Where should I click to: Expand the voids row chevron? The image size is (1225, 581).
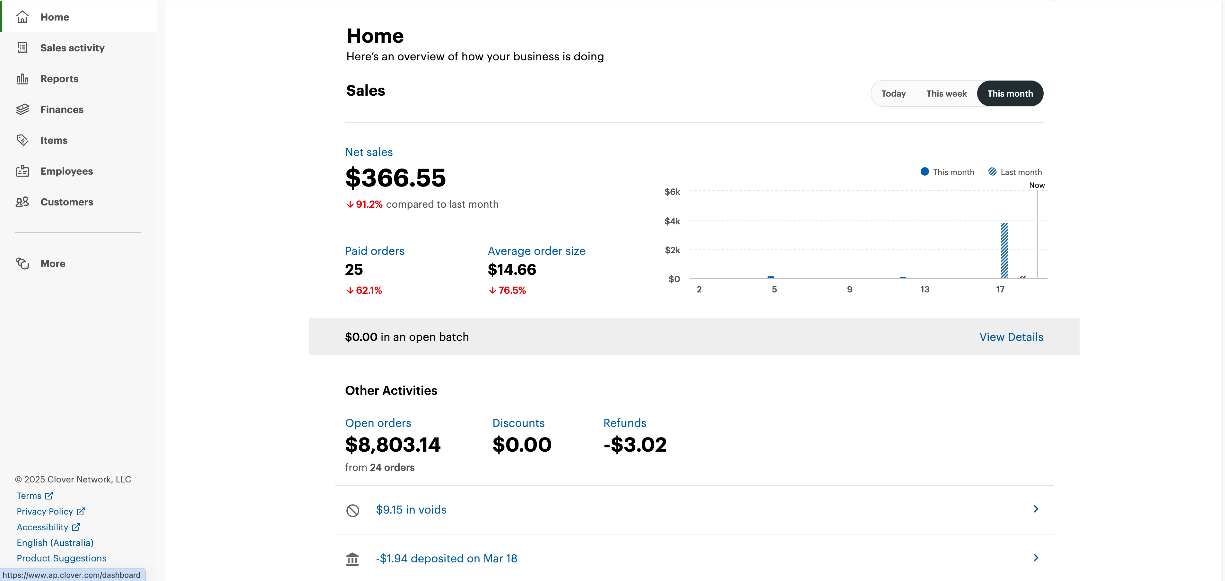pyautogui.click(x=1036, y=509)
